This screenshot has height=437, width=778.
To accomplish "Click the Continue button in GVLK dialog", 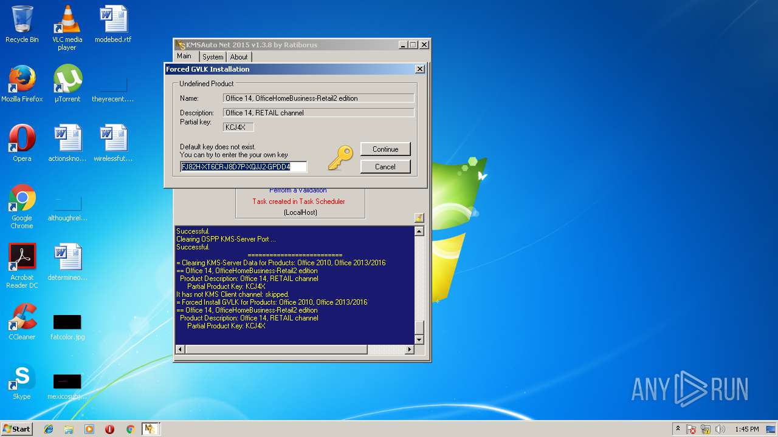I will coord(385,149).
